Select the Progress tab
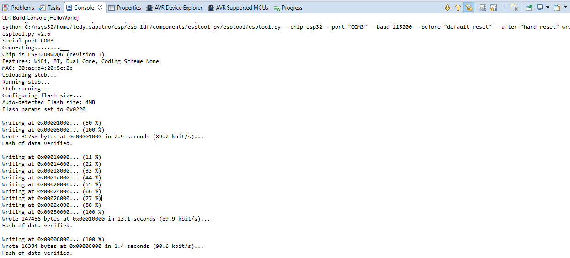 [x=288, y=8]
